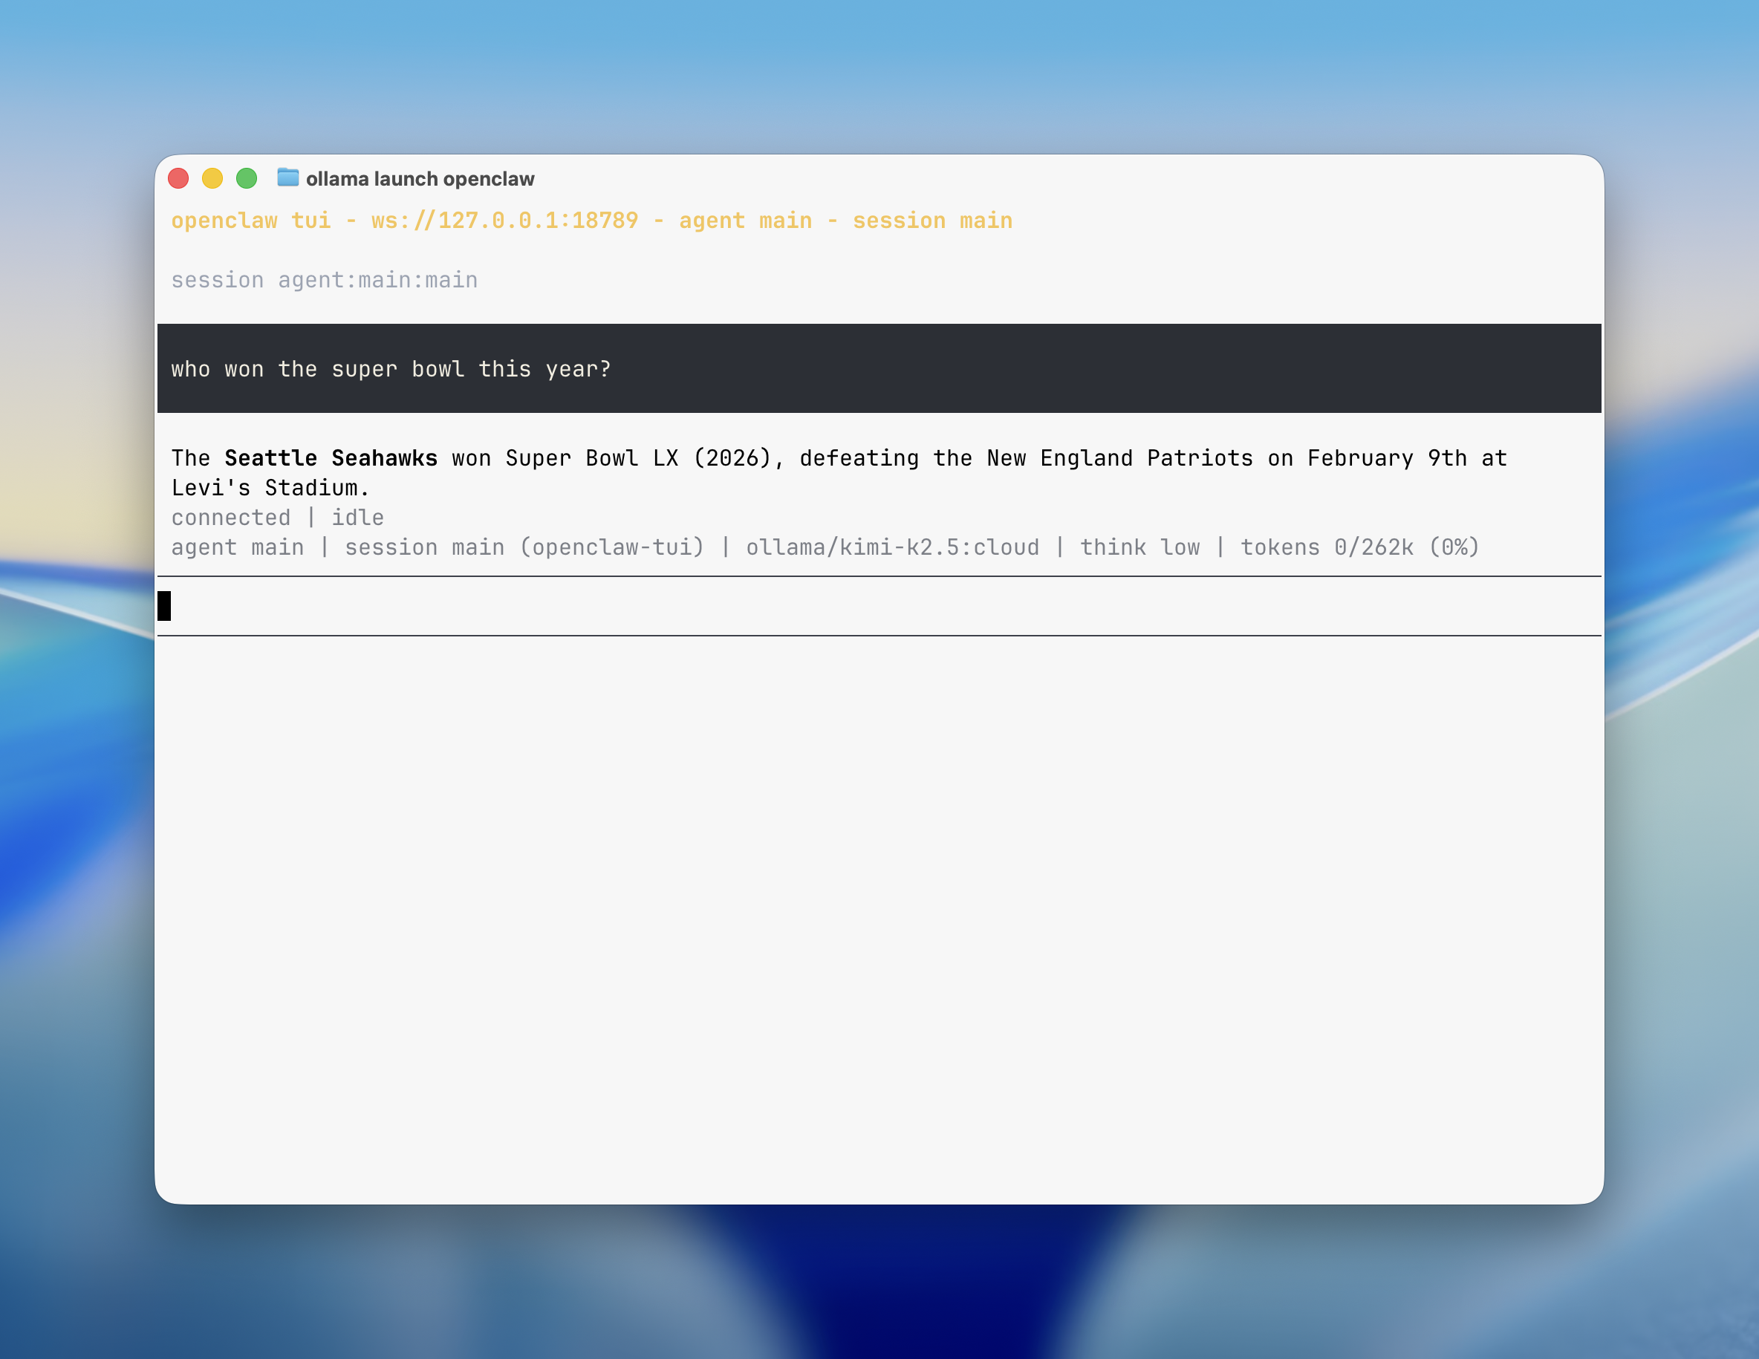
Task: Click the 'who won the super bowl' message
Action: [x=391, y=369]
